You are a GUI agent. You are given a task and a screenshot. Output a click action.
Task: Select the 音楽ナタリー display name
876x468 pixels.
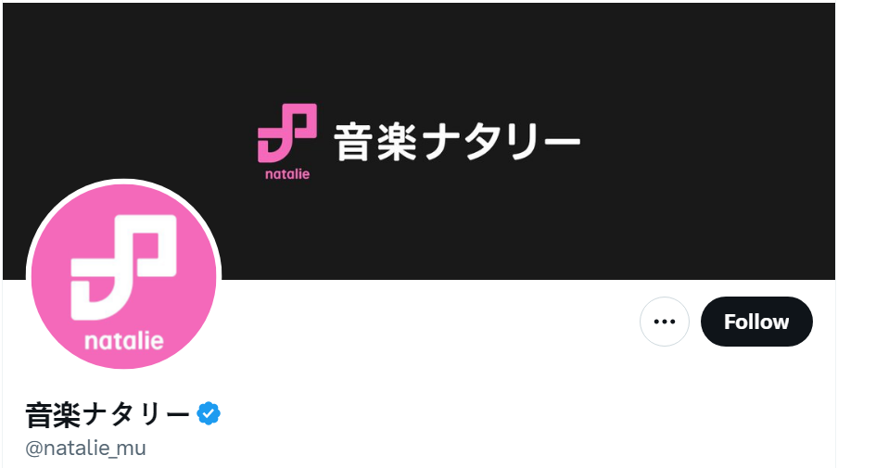tap(108, 415)
